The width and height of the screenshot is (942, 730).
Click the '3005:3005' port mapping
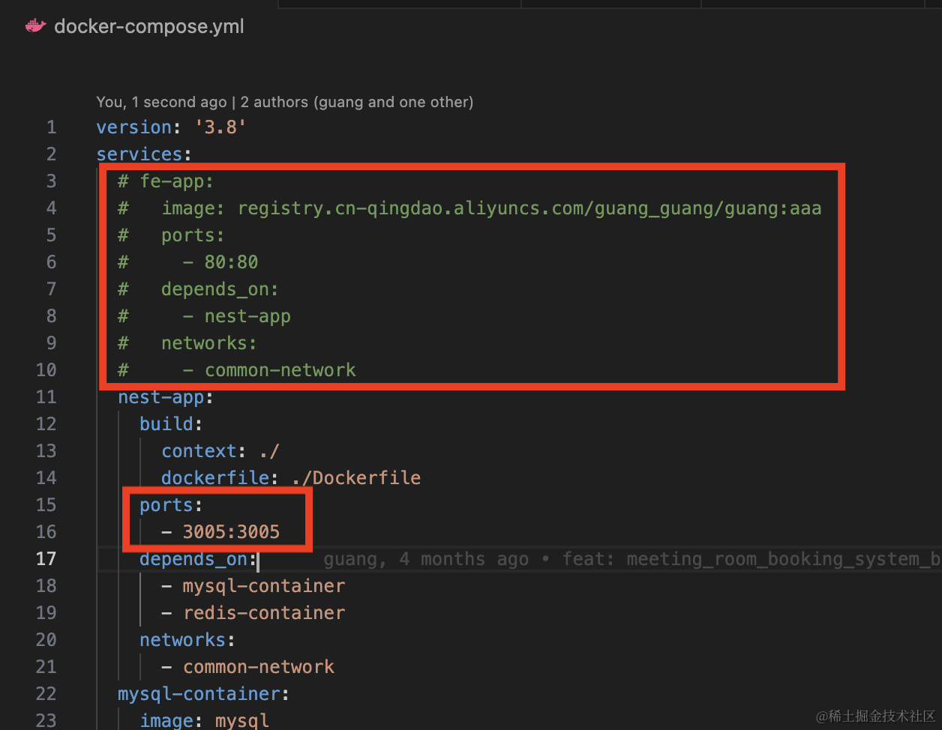[232, 532]
